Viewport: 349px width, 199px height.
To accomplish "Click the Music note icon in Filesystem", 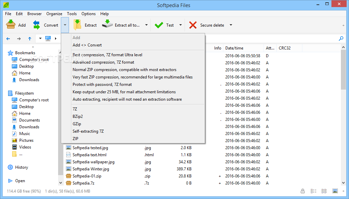I will tap(15, 134).
